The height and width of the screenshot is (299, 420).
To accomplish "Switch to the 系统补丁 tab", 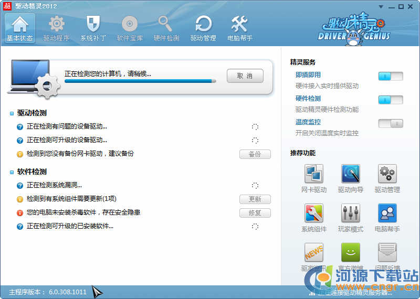I will (x=93, y=28).
